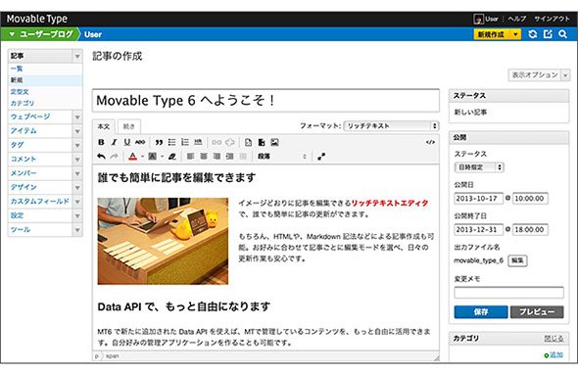
Task: Apply strikethrough formatting
Action: tap(140, 142)
